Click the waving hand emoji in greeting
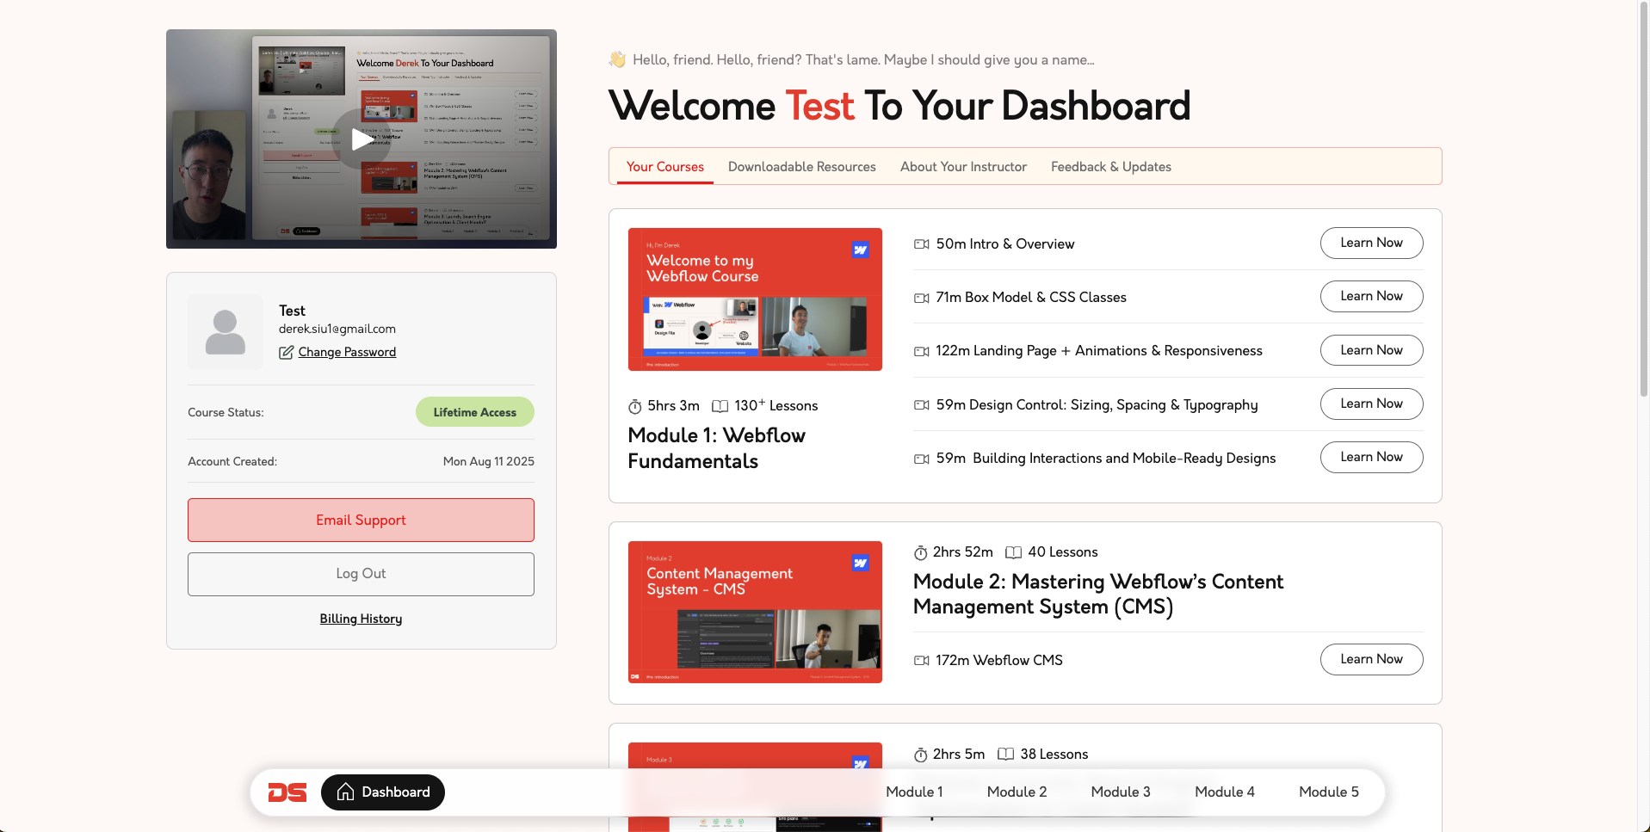 click(617, 59)
